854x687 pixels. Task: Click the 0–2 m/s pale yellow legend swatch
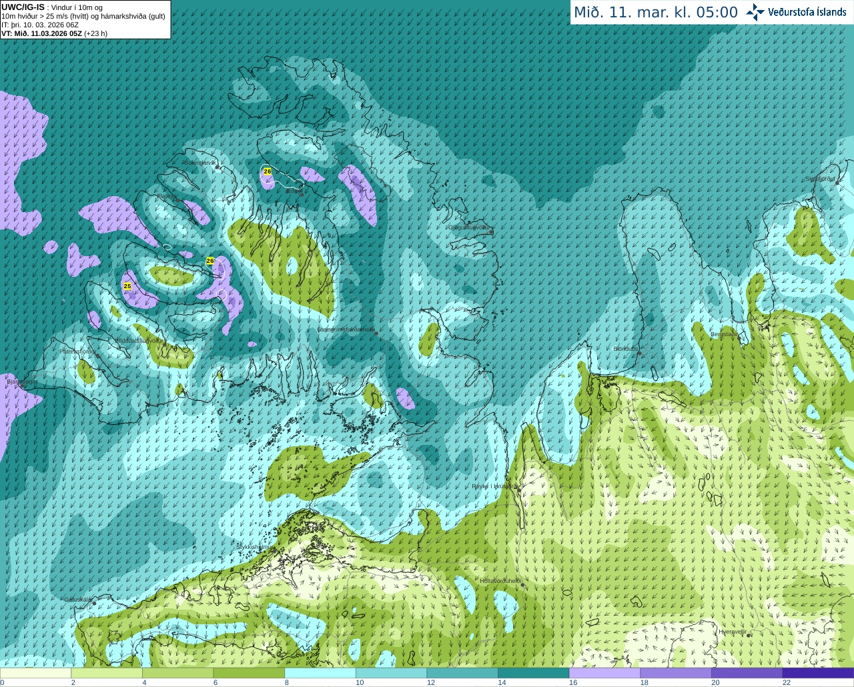click(x=35, y=673)
